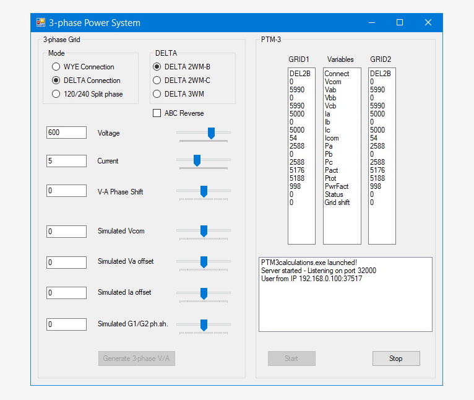Click the Simulated Ia offset input field

pyautogui.click(x=66, y=293)
